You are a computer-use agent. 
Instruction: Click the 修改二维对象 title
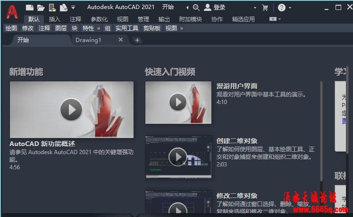click(237, 196)
